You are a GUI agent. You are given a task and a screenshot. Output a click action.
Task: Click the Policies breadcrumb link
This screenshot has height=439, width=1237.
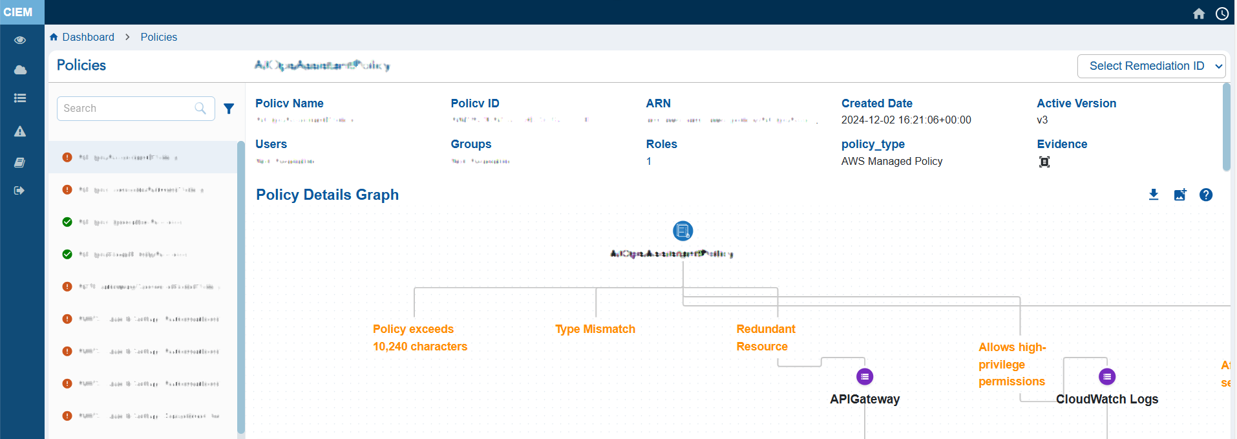coord(159,37)
